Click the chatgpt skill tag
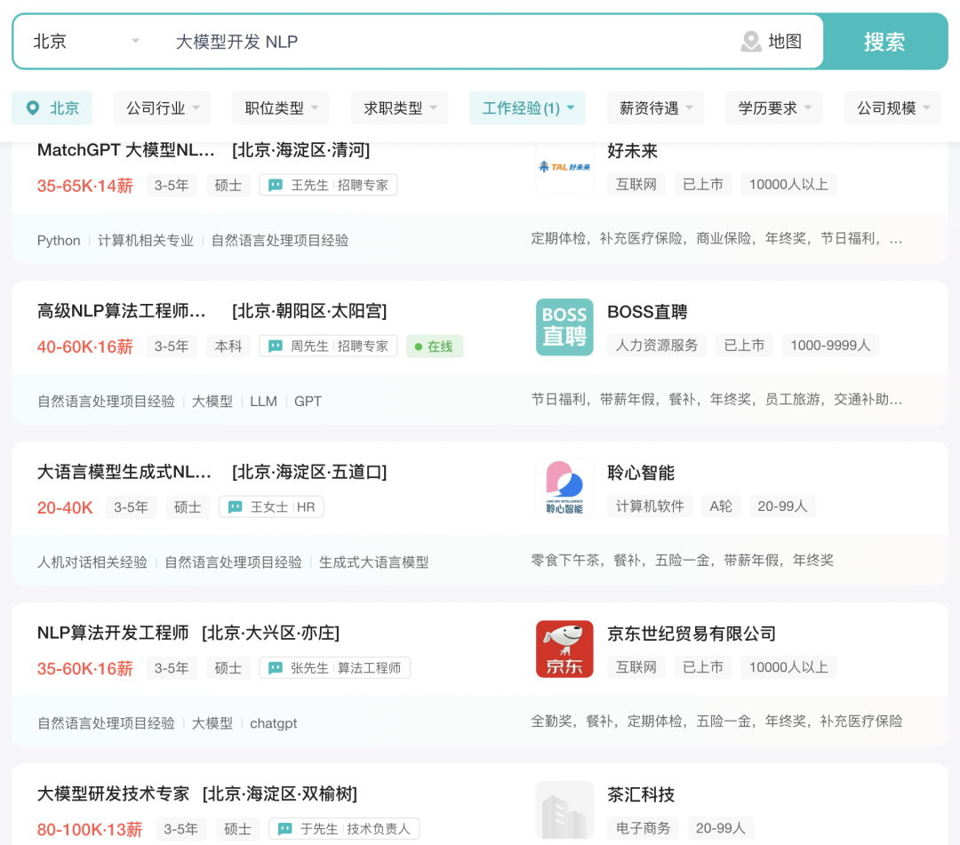960x845 pixels. (x=273, y=723)
